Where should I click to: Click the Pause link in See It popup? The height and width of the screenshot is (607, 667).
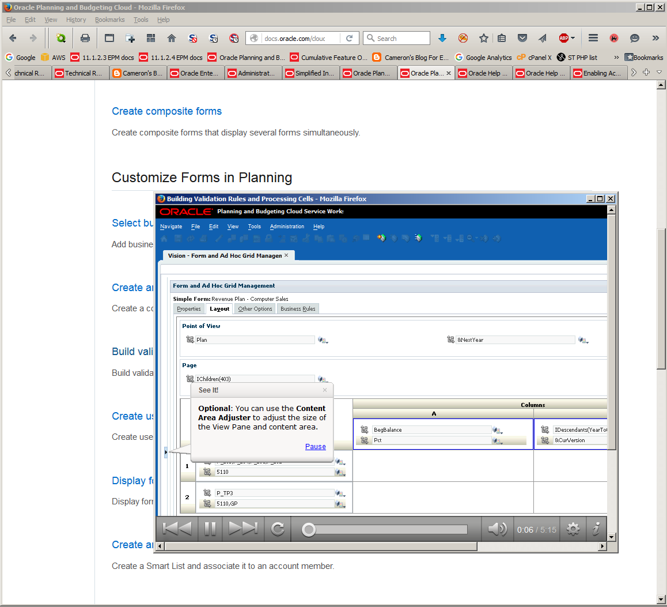(x=315, y=447)
